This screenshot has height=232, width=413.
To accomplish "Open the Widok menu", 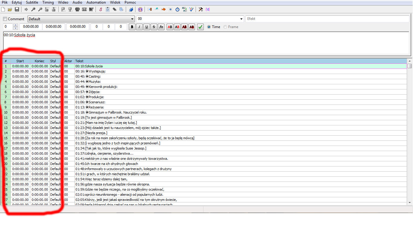I will (x=115, y=2).
